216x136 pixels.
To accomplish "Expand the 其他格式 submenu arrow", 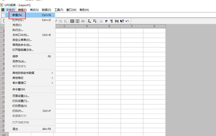I will pyautogui.click(x=52, y=78).
